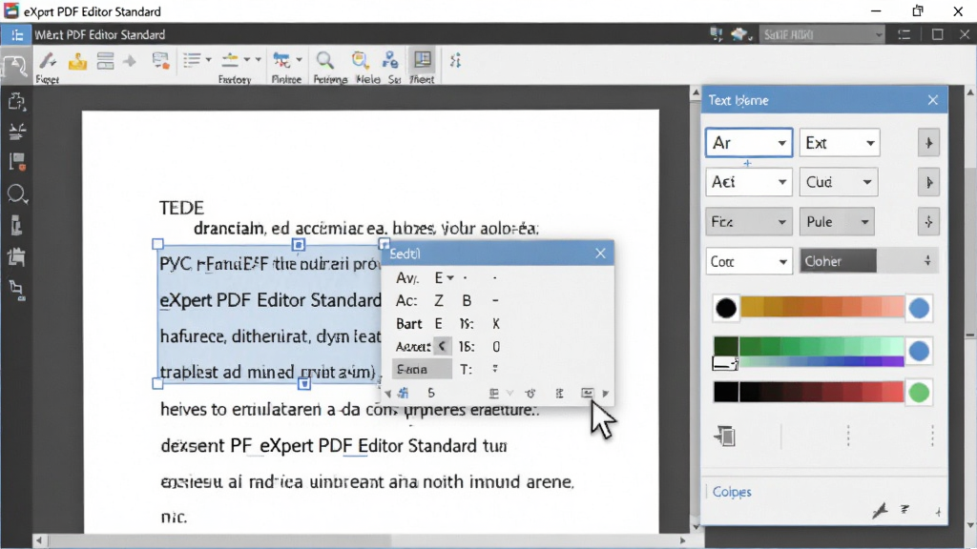Image resolution: width=977 pixels, height=549 pixels.
Task: Click the Su person-search icon
Action: tap(390, 60)
